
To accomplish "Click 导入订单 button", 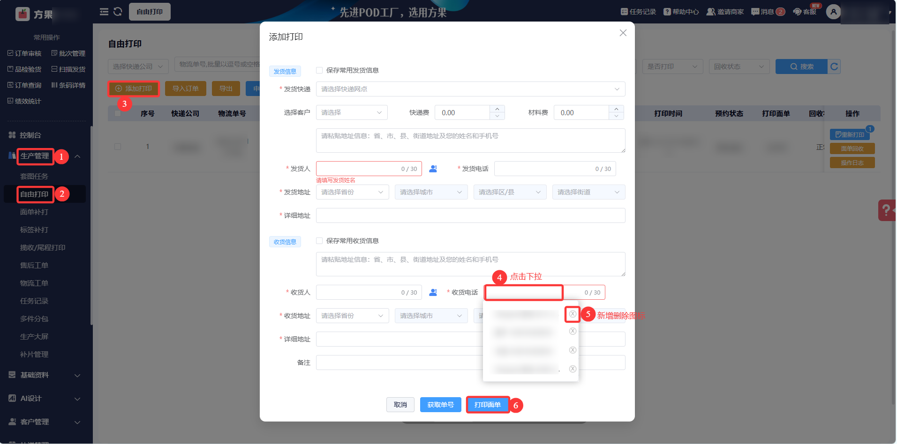I will [186, 89].
